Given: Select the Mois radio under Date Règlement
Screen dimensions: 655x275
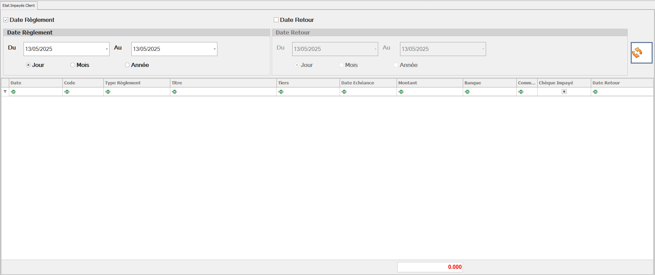Looking at the screenshot, I should [73, 65].
